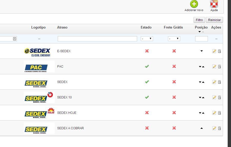Edit the SEDEX 10 carrier entry

click(214, 97)
